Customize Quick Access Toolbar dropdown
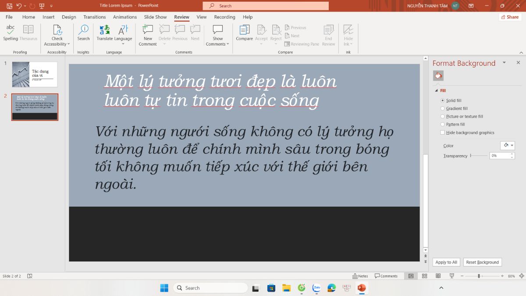Screen dimensions: 526x296 pos(51,6)
